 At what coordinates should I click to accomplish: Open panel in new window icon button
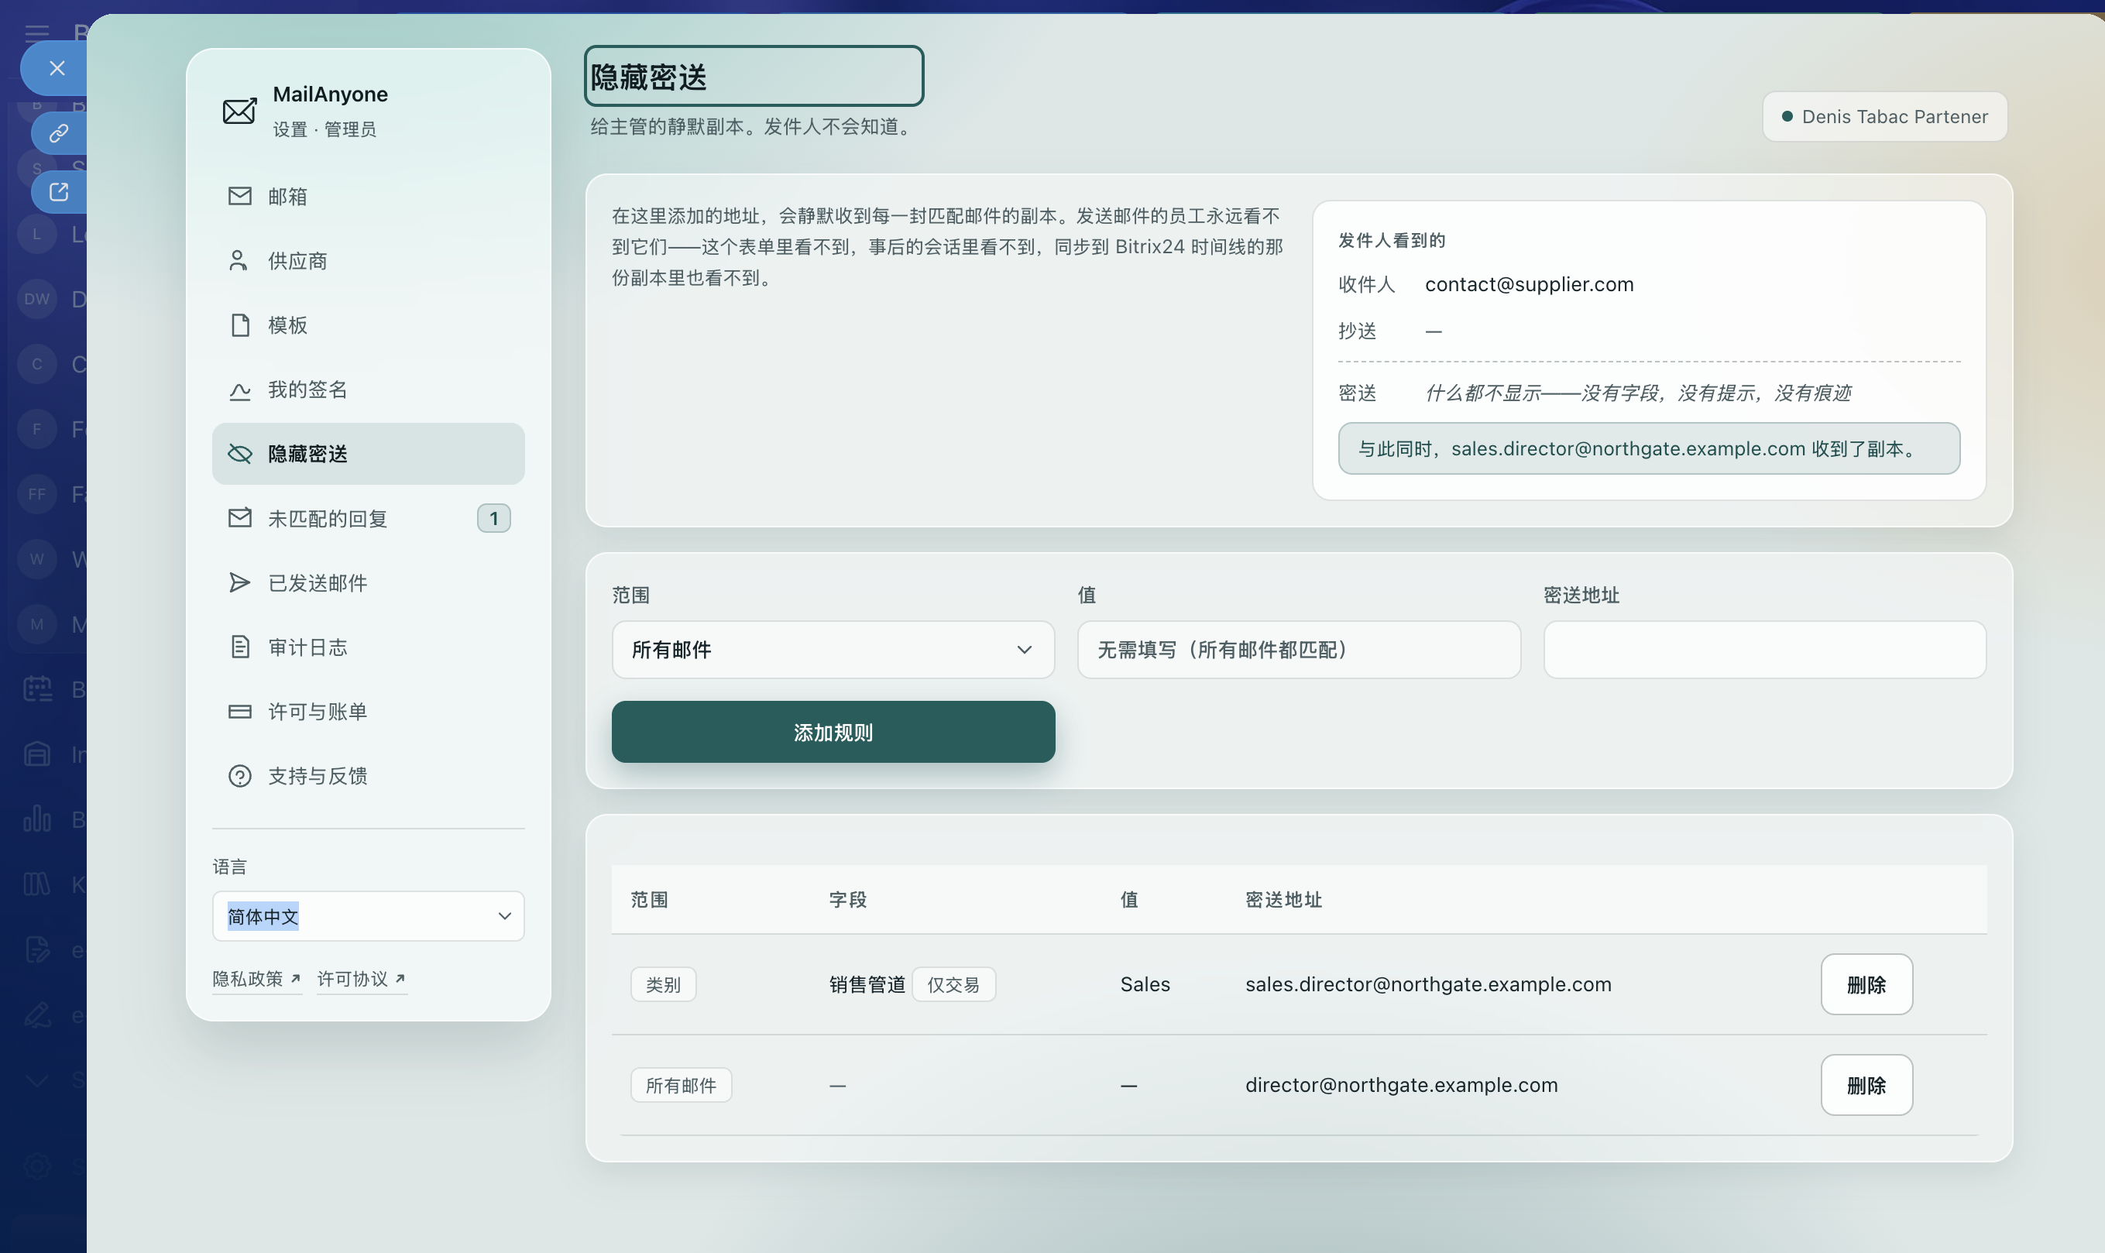tap(58, 191)
